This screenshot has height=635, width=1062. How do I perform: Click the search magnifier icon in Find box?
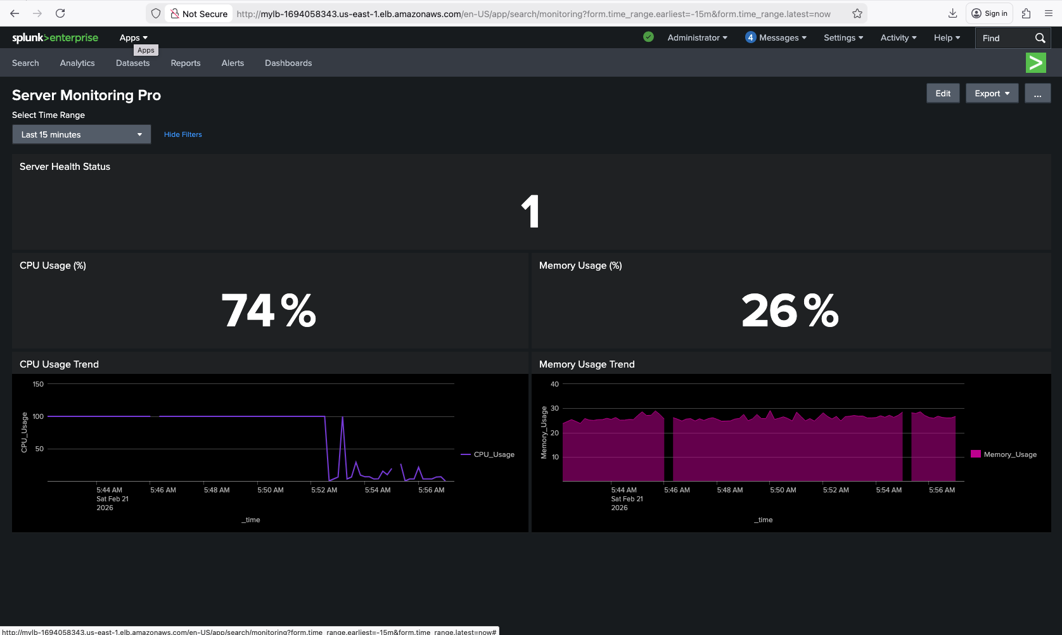[x=1040, y=38]
